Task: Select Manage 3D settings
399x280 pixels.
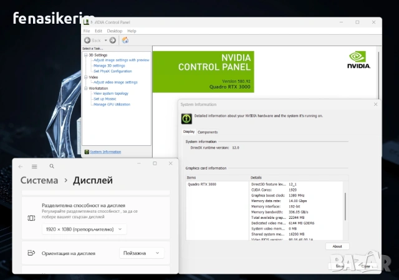Action: (x=109, y=65)
